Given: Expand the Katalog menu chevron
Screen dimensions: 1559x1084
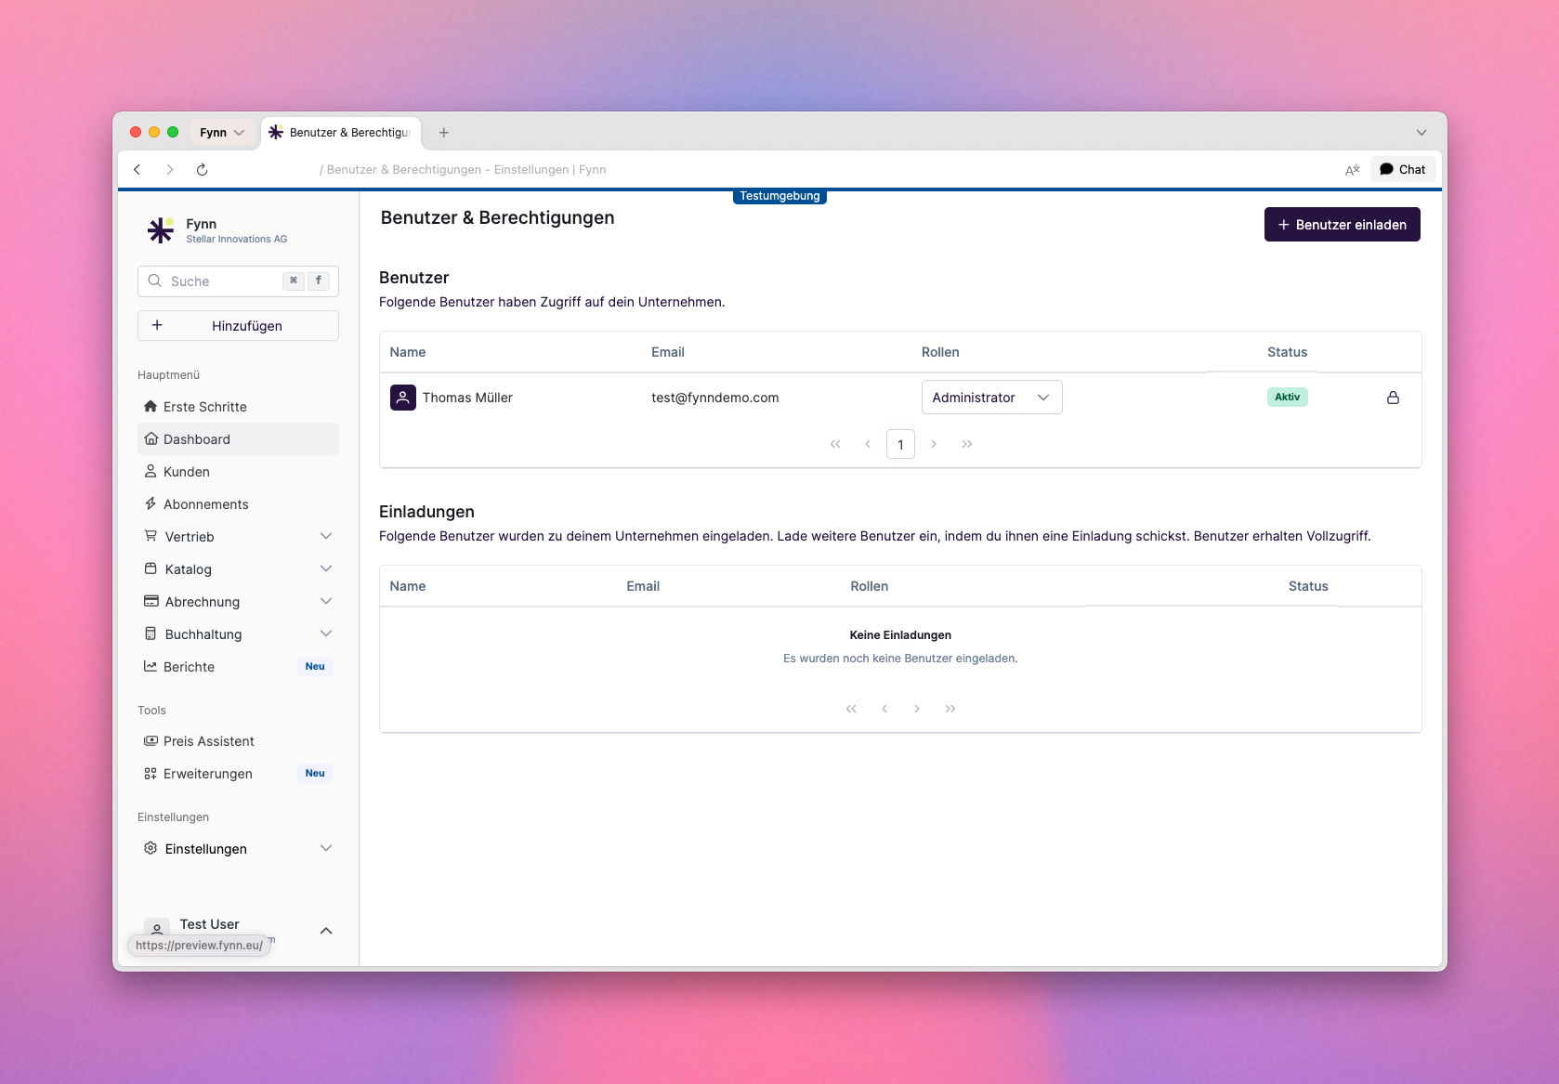Looking at the screenshot, I should click(326, 568).
